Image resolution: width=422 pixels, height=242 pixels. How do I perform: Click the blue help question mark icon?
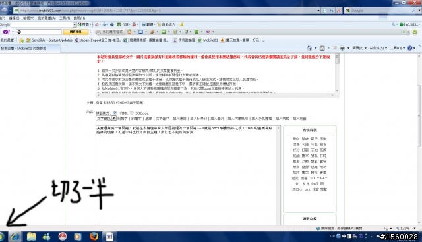[410, 48]
